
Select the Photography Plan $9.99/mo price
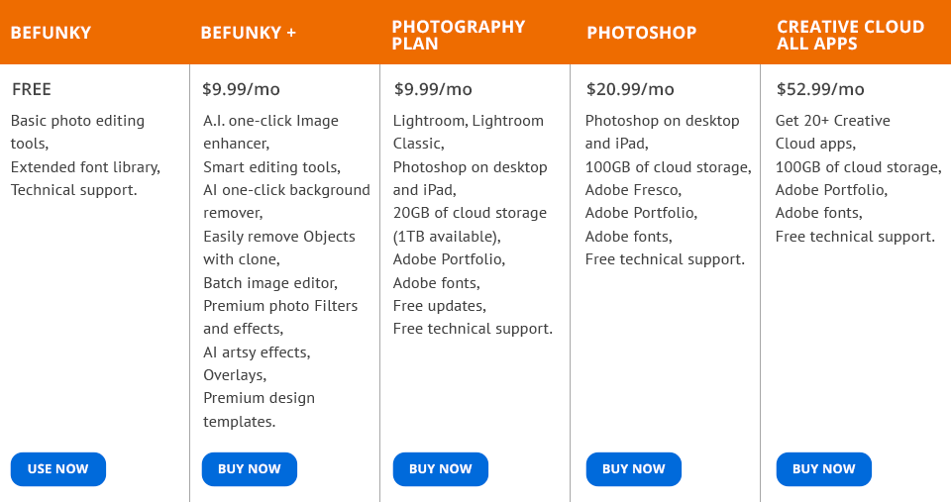click(x=433, y=90)
